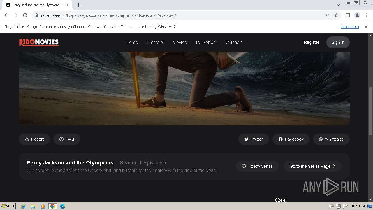The image size is (373, 210).
Task: Dismiss the Chrome update notification bar
Action: pyautogui.click(x=366, y=27)
